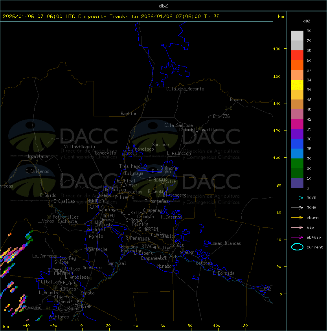Viewport: 327px width, 331px height.
Task: Click the 'Encon' map label
Action: (x=236, y=99)
